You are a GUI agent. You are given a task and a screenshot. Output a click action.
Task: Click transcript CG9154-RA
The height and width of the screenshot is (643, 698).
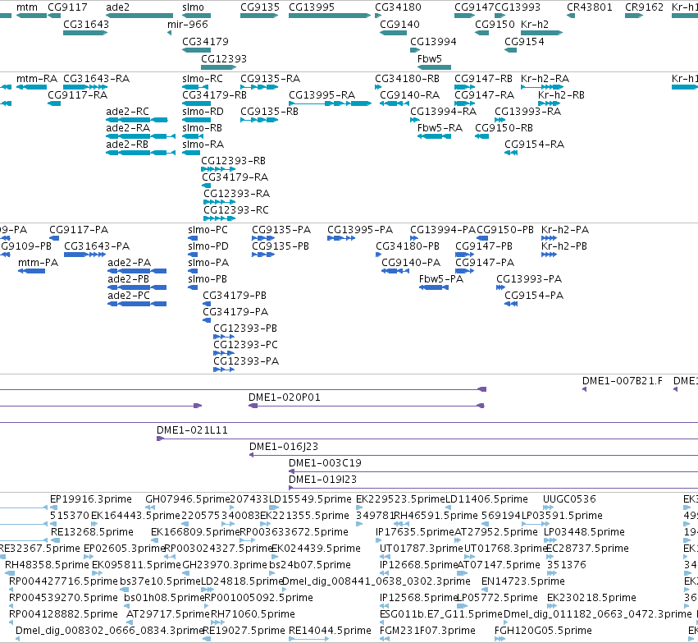(511, 153)
